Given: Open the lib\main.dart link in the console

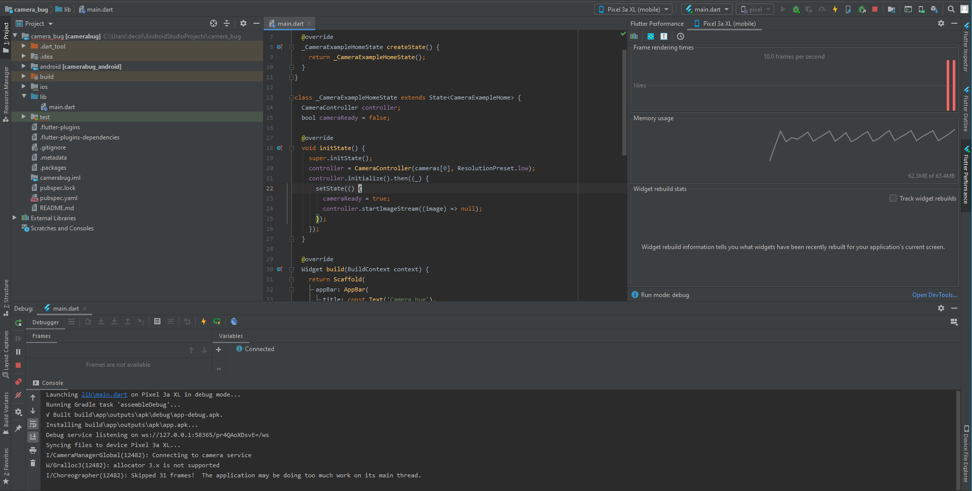Looking at the screenshot, I should [x=104, y=395].
